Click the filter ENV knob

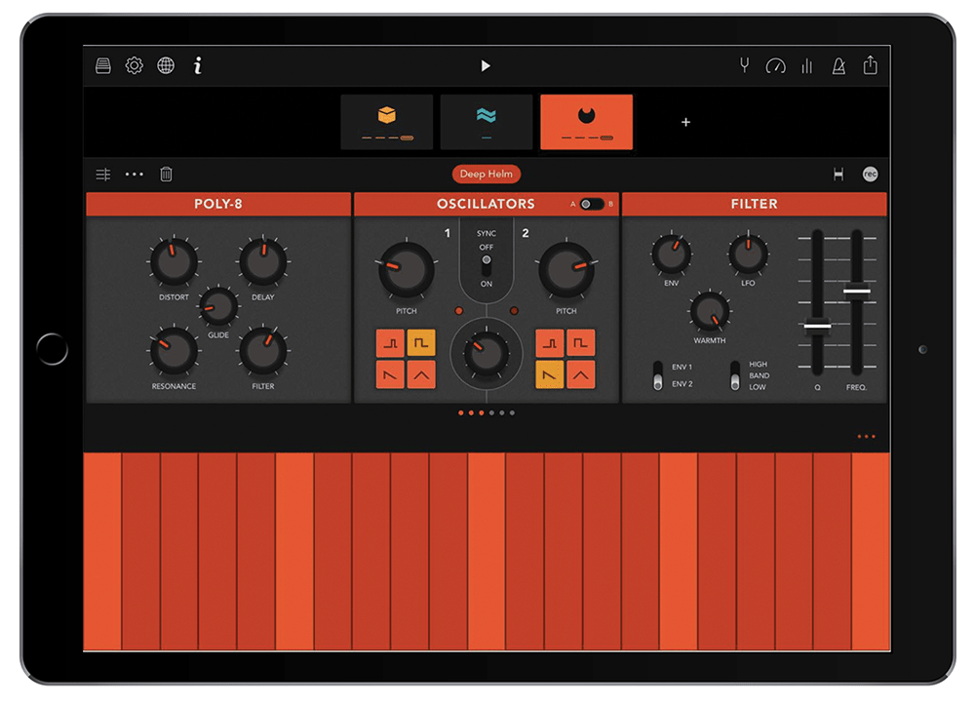coord(671,254)
